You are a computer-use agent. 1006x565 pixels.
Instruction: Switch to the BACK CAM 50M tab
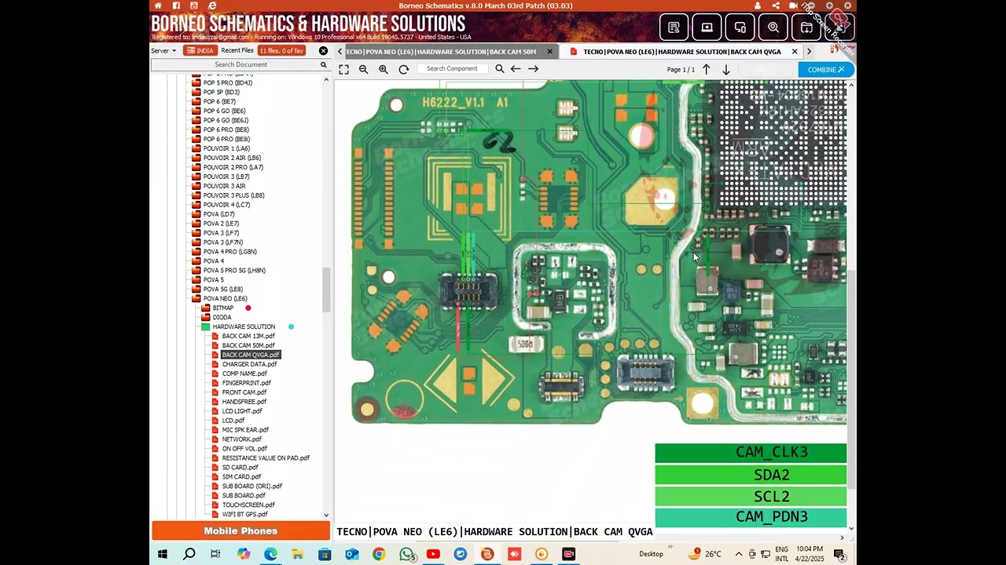440,52
